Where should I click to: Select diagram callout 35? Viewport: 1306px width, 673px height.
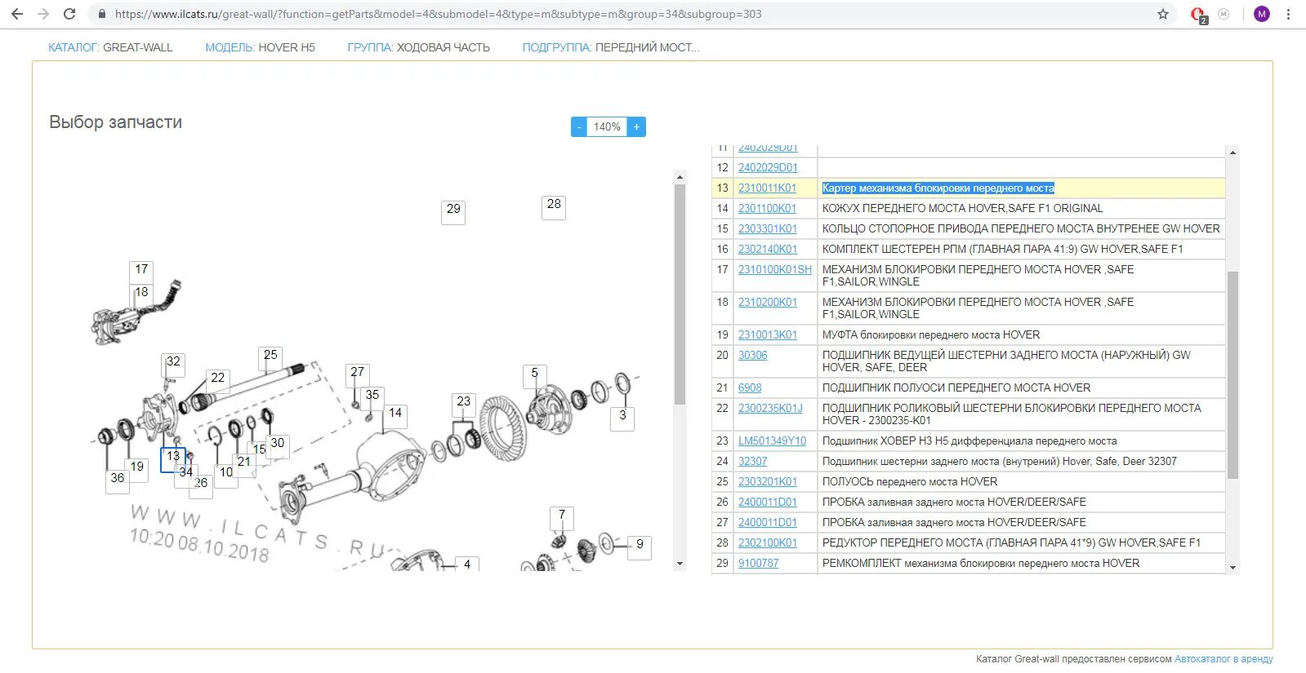(x=372, y=398)
